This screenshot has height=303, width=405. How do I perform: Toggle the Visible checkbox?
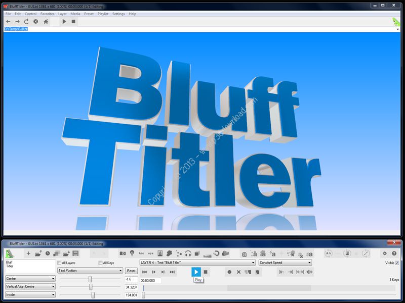(x=397, y=263)
